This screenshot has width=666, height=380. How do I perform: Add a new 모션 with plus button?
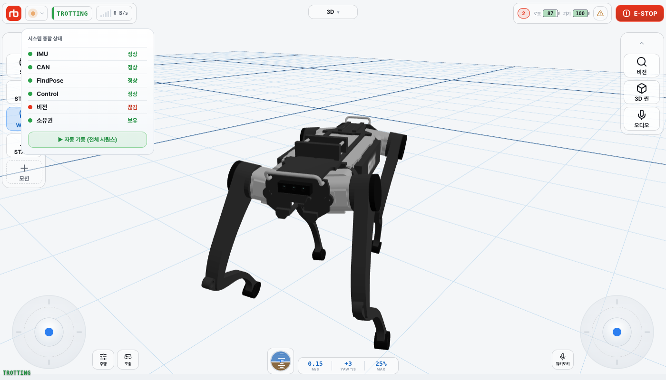coord(24,172)
